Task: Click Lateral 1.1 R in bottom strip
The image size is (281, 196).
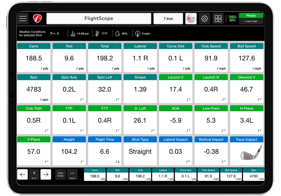Action: coord(163,174)
